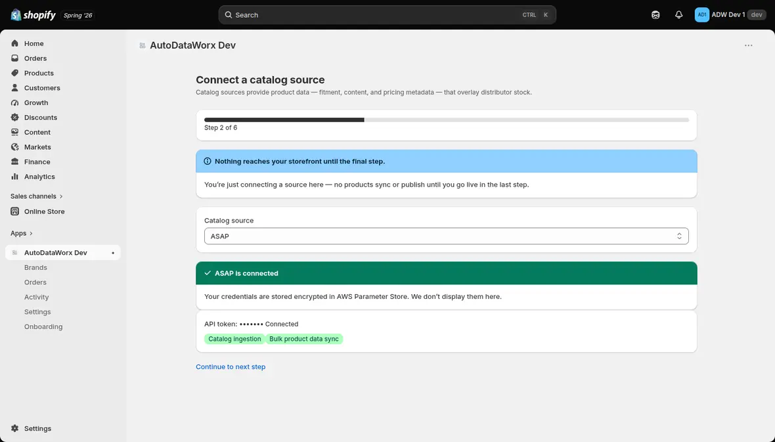775x442 pixels.
Task: Expand the Apps section
Action: point(21,233)
